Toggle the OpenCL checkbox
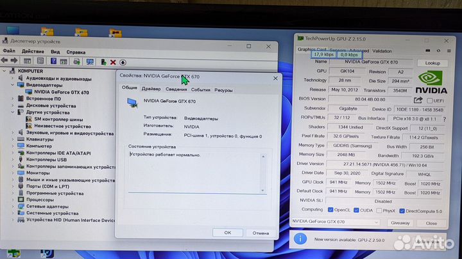The image size is (462, 259). point(330,210)
